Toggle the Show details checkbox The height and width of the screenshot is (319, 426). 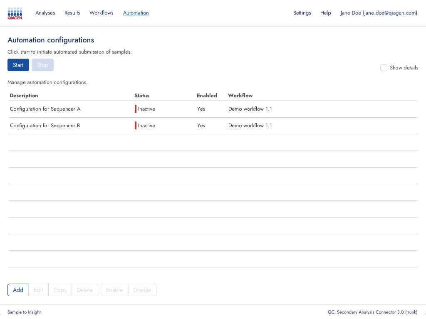pyautogui.click(x=384, y=68)
